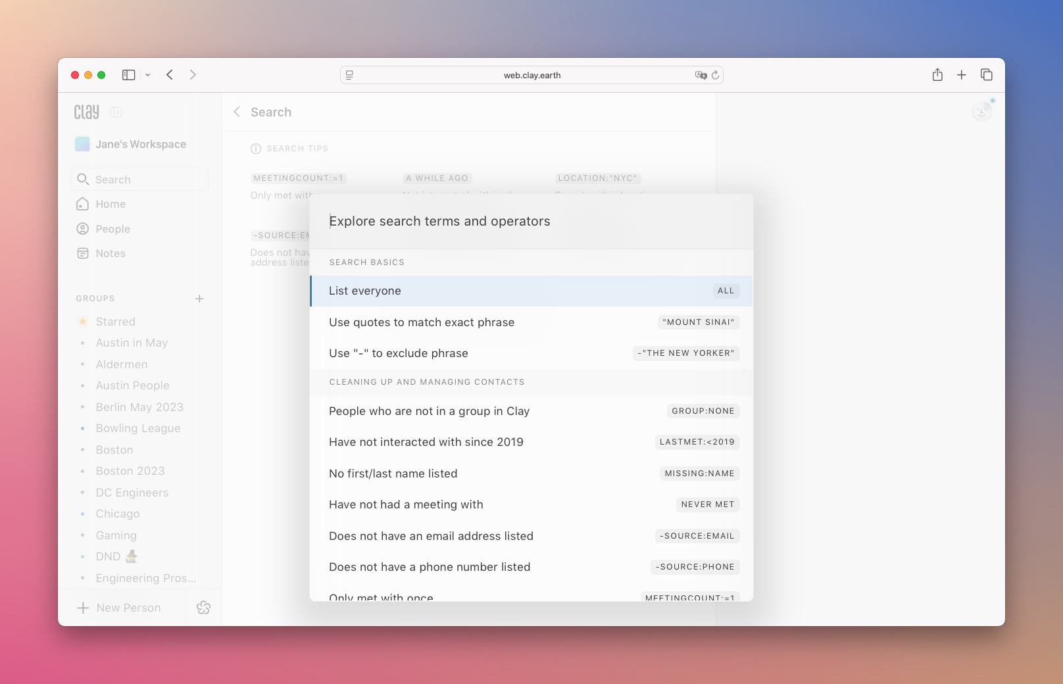Screen dimensions: 1063x684
Task: Click the add group plus icon
Action: pyautogui.click(x=199, y=299)
